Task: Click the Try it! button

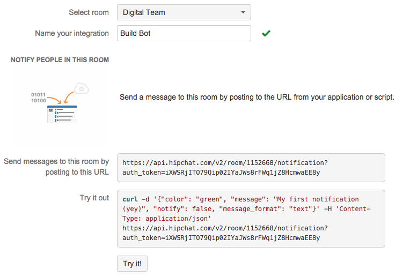Action: point(132,264)
